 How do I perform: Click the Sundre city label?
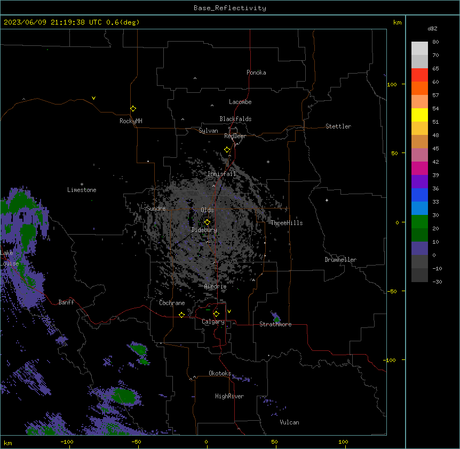pyautogui.click(x=156, y=209)
